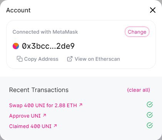The image size is (162, 140).
Task: Click the colorful wallet avatar identicon
Action: tap(16, 46)
